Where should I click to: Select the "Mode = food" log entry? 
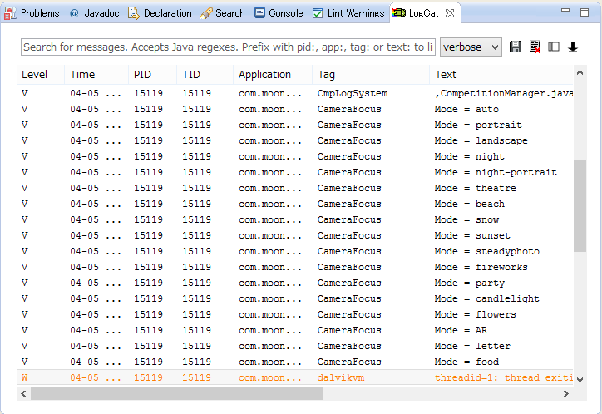click(295, 362)
